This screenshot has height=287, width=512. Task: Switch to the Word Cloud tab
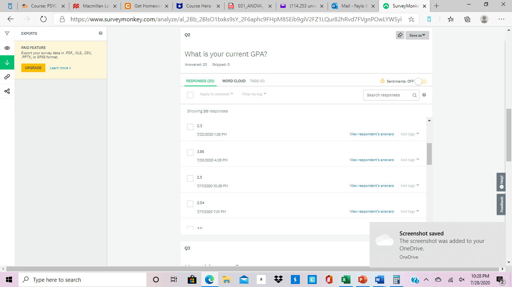coord(234,81)
